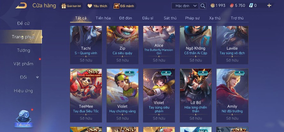Open Tướng in the sidebar
Image resolution: width=284 pixels, height=132 pixels.
click(x=24, y=50)
